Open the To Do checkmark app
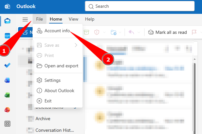Viewport: 202px width, 134px height. coord(7,65)
